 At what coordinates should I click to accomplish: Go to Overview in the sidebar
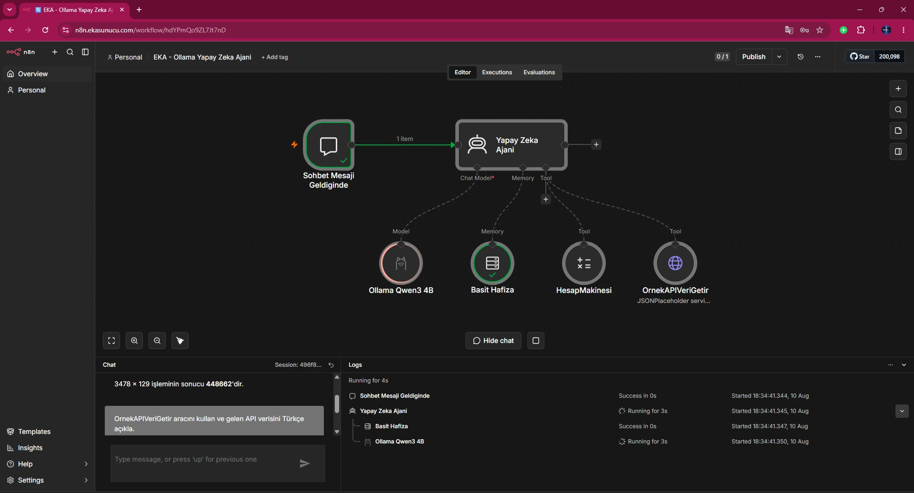tap(47, 74)
